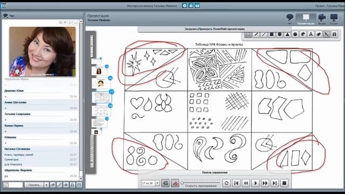The width and height of the screenshot is (345, 194).
Task: Select slide thumbnail with woman portrait above 16
Action: click(x=99, y=71)
